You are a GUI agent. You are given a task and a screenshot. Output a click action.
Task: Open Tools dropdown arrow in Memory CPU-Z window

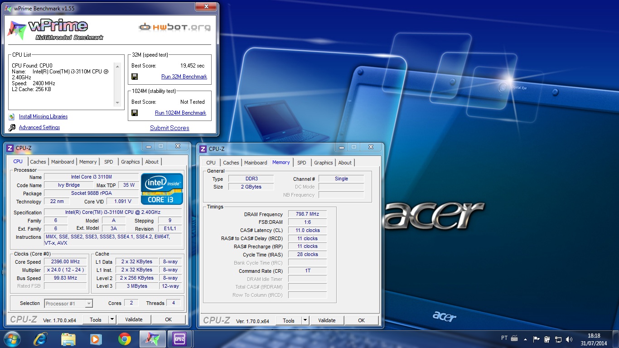click(305, 320)
